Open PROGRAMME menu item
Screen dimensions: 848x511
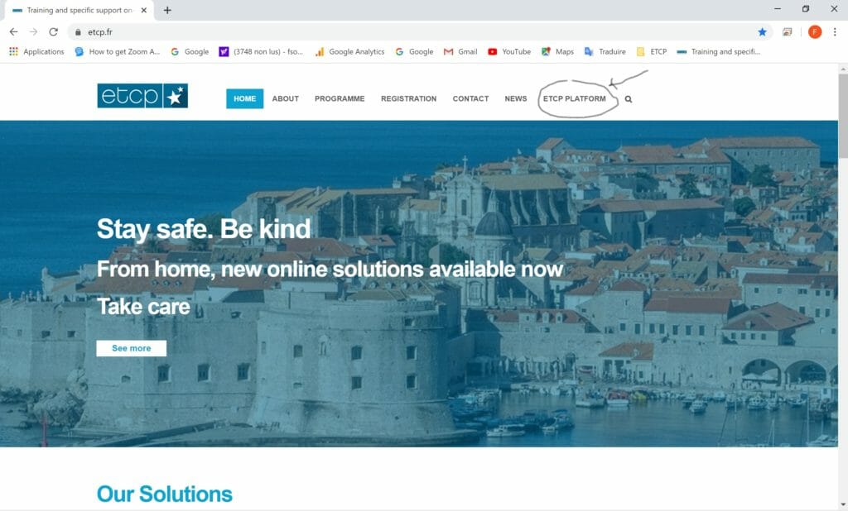tap(340, 98)
